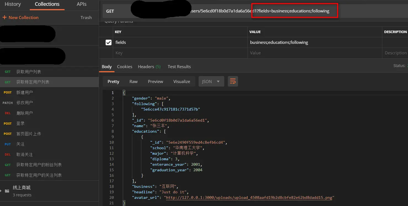The image size is (408, 206).
Task: Open the avatar_url upload link
Action: tap(249, 197)
